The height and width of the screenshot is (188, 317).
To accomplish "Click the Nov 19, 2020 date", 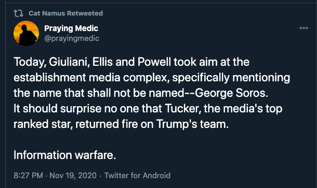I will tap(73, 175).
